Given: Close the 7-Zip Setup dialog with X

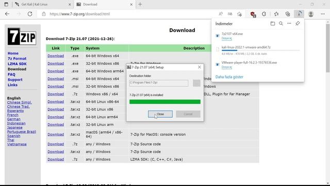Looking at the screenshot, I should tap(200, 67).
